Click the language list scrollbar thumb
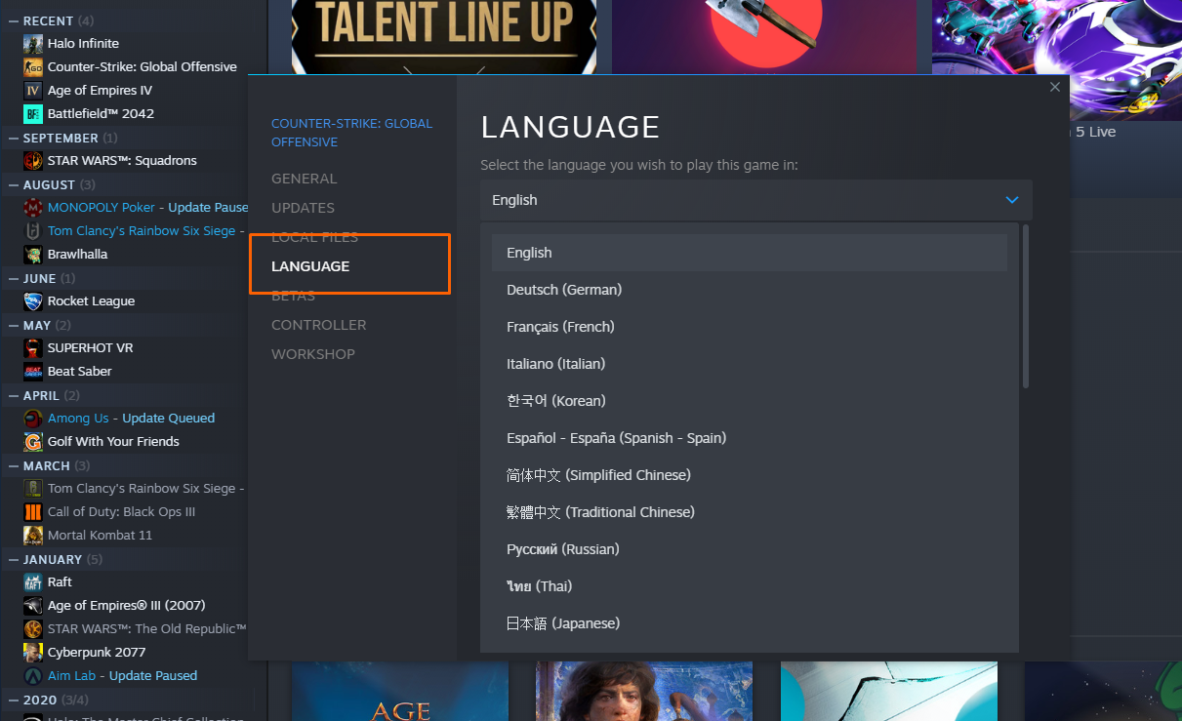1182x721 pixels. (x=1026, y=306)
